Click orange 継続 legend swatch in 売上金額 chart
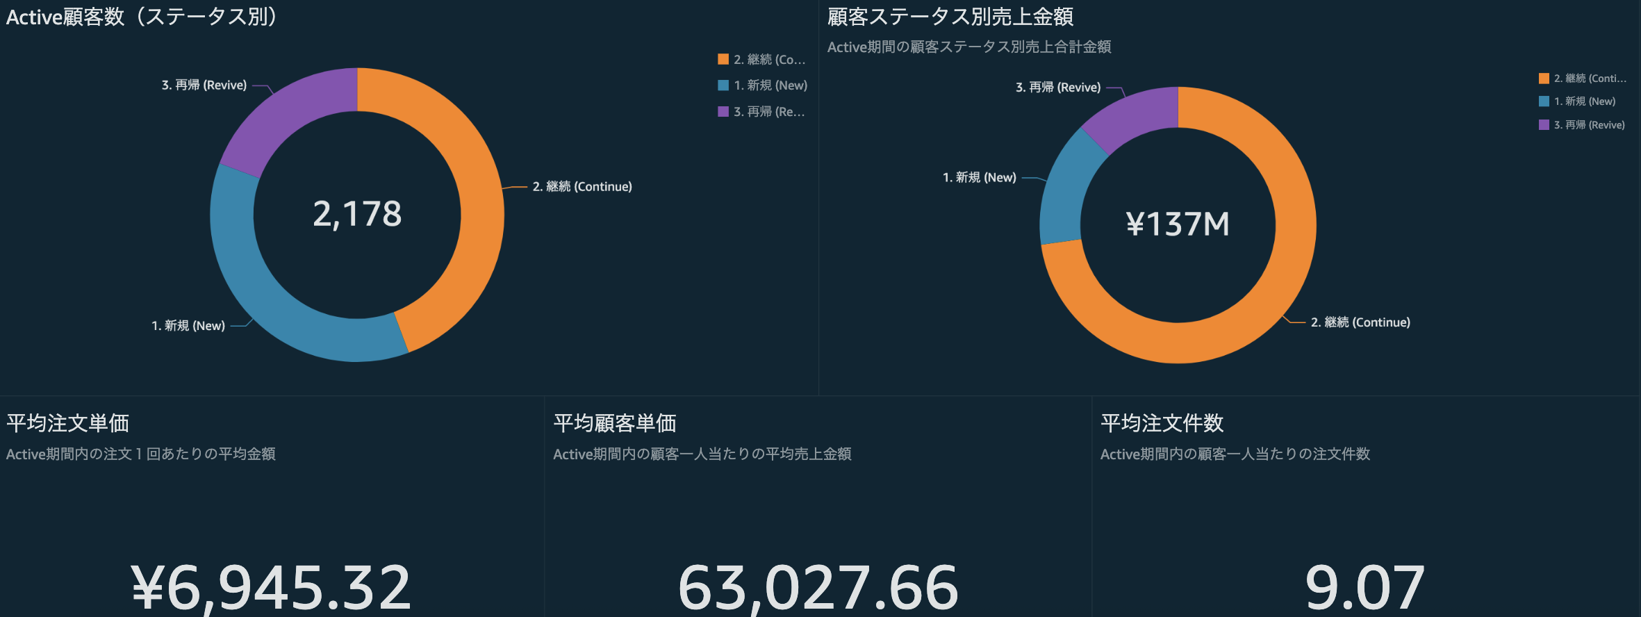Screen dimensions: 1641x617 click(x=1544, y=79)
